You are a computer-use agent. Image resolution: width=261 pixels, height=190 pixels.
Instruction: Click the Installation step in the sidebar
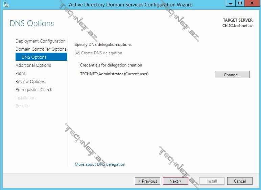click(25, 98)
